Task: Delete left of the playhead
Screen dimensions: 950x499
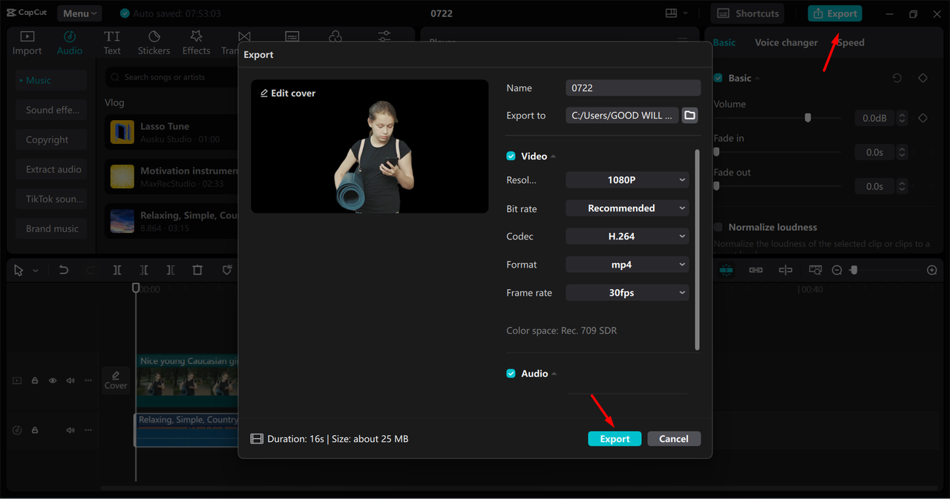Action: [x=144, y=271]
